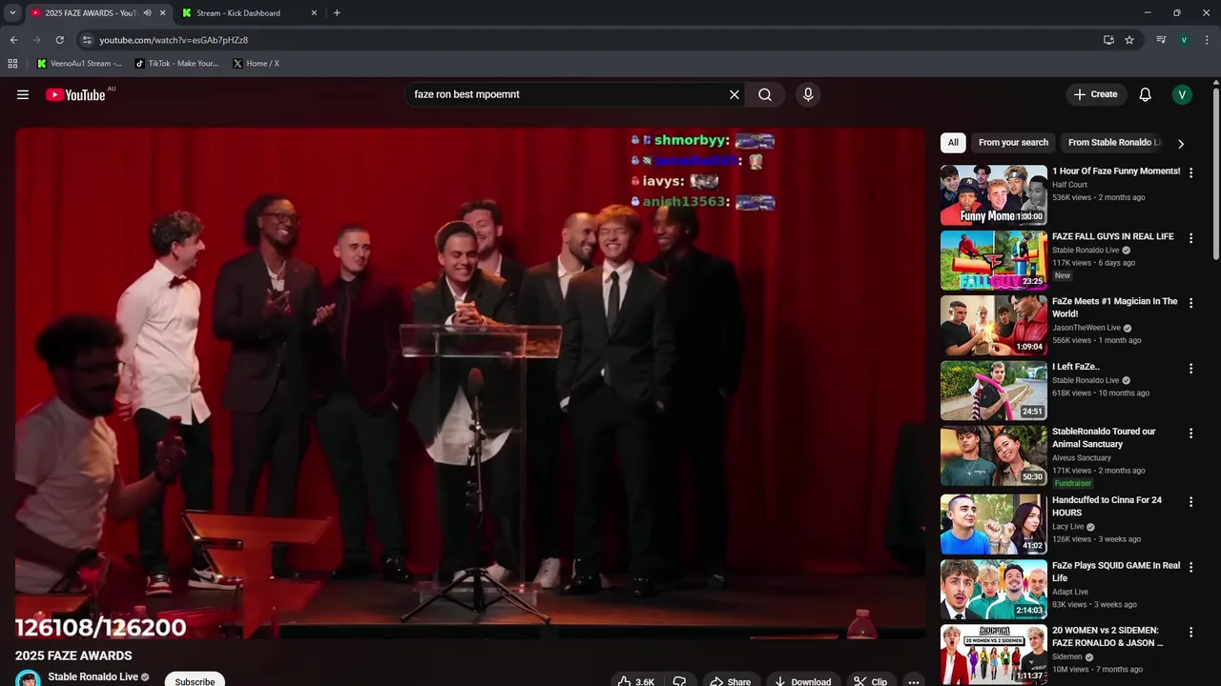
Task: Subscribe to Stable Ronaldo Live
Action: pos(195,680)
